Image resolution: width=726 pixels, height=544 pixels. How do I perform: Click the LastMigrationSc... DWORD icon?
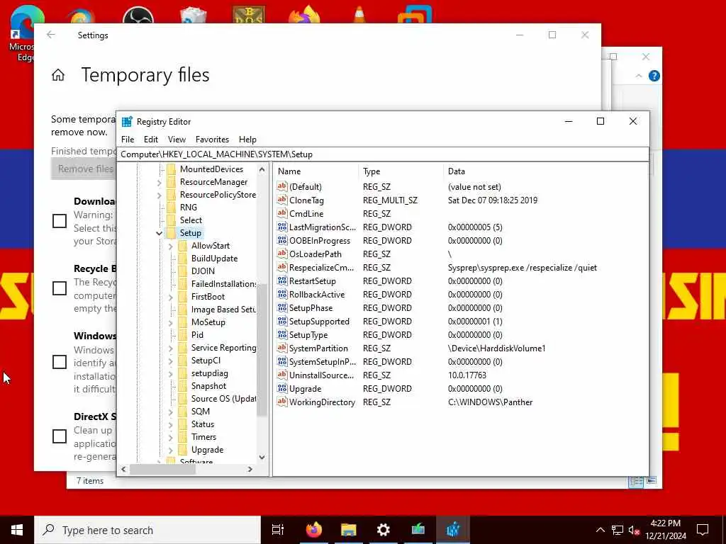click(282, 227)
